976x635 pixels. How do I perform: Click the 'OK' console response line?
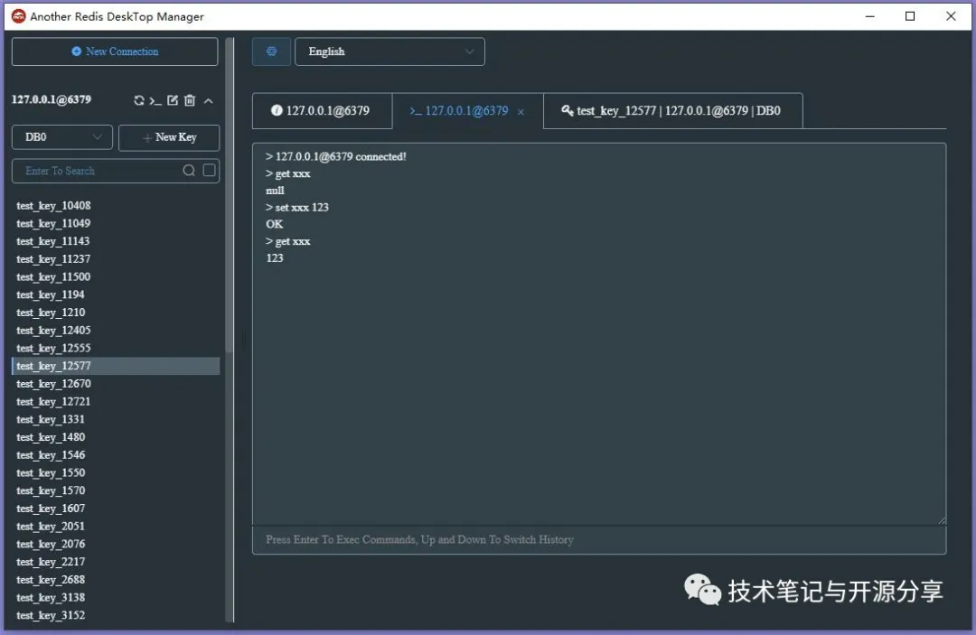pos(275,225)
